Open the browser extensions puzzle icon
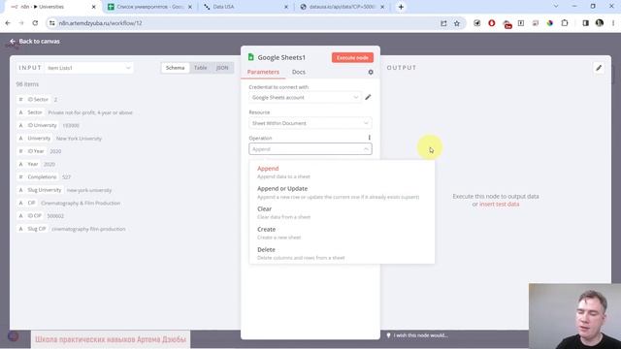Image resolution: width=621 pixels, height=349 pixels. pos(565,23)
